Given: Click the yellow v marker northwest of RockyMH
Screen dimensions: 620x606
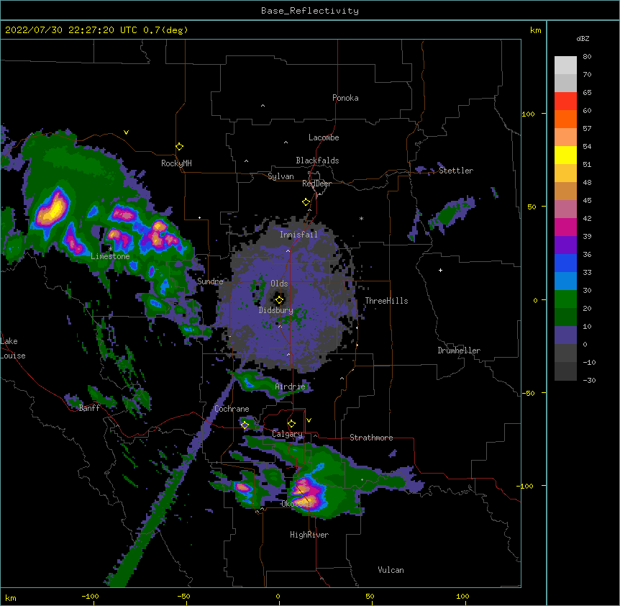Looking at the screenshot, I should [126, 132].
